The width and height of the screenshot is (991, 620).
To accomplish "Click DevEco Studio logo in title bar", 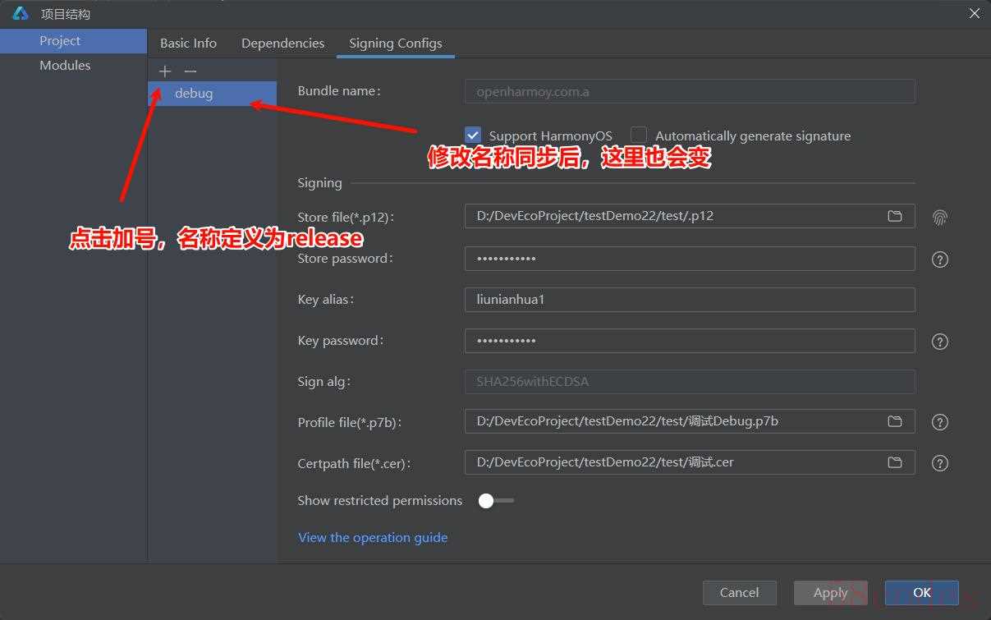I will 21,14.
